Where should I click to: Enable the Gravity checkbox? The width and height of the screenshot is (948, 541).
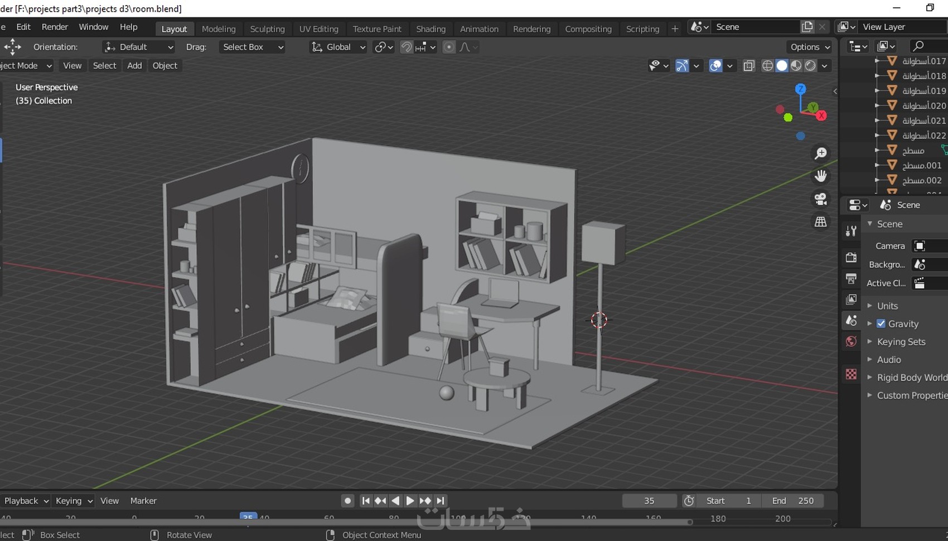(x=881, y=323)
